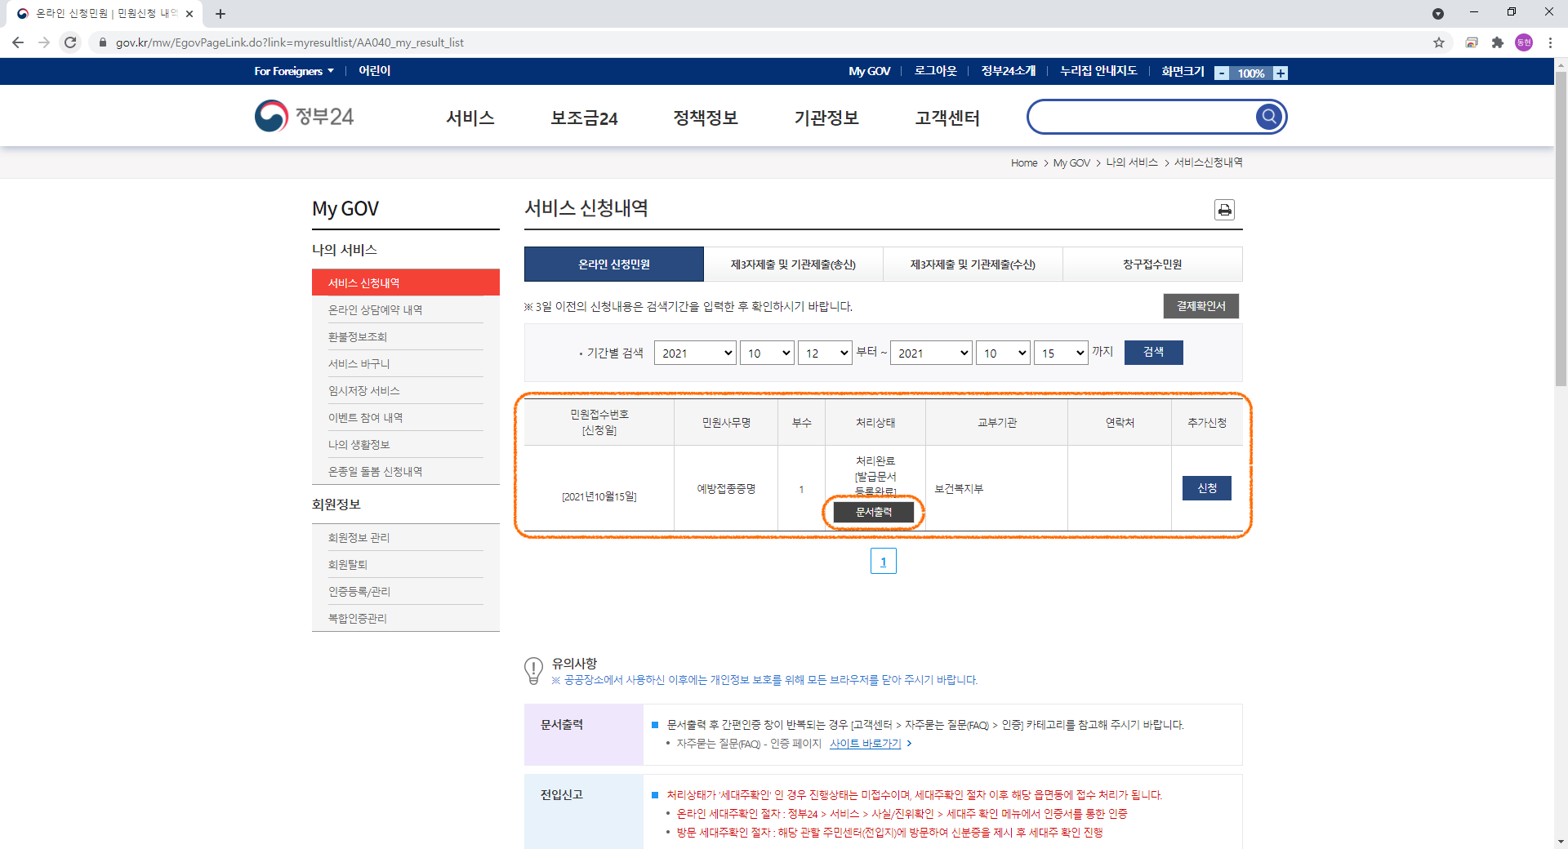Click the 문서출력 button
This screenshot has height=849, width=1568.
pos(873,512)
